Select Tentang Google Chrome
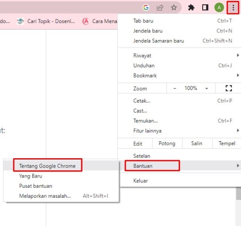The width and height of the screenshot is (241, 226). point(61,166)
